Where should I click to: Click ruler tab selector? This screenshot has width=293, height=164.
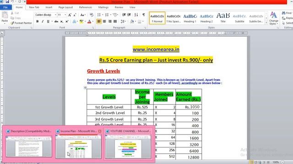tap(2, 33)
